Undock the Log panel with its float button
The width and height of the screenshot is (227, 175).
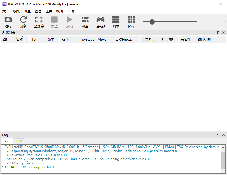(218, 135)
